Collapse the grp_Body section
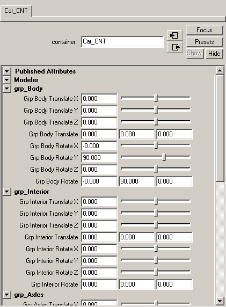The image size is (226, 307). tap(7, 89)
